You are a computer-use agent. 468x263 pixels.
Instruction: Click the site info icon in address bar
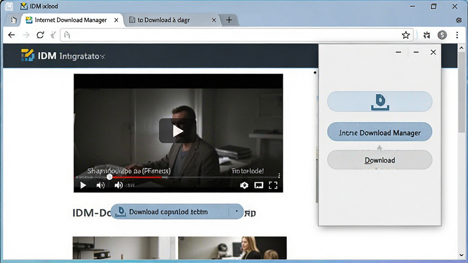pos(67,35)
